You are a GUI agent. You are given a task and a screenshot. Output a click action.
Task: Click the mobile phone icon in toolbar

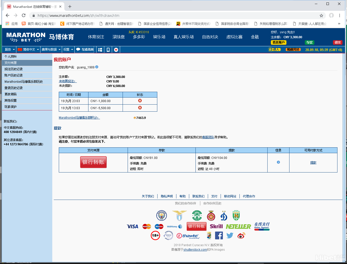tap(108, 50)
